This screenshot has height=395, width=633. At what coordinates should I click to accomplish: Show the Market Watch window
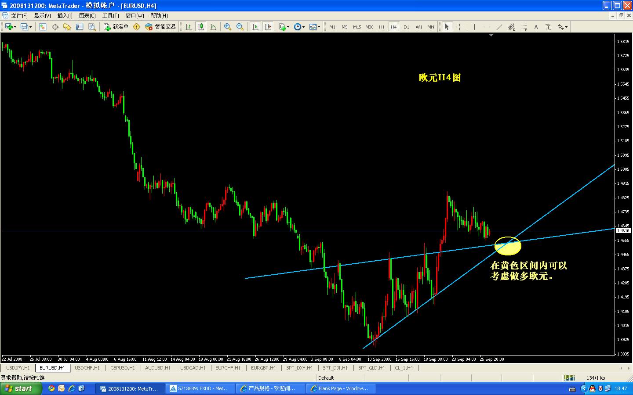[43, 27]
